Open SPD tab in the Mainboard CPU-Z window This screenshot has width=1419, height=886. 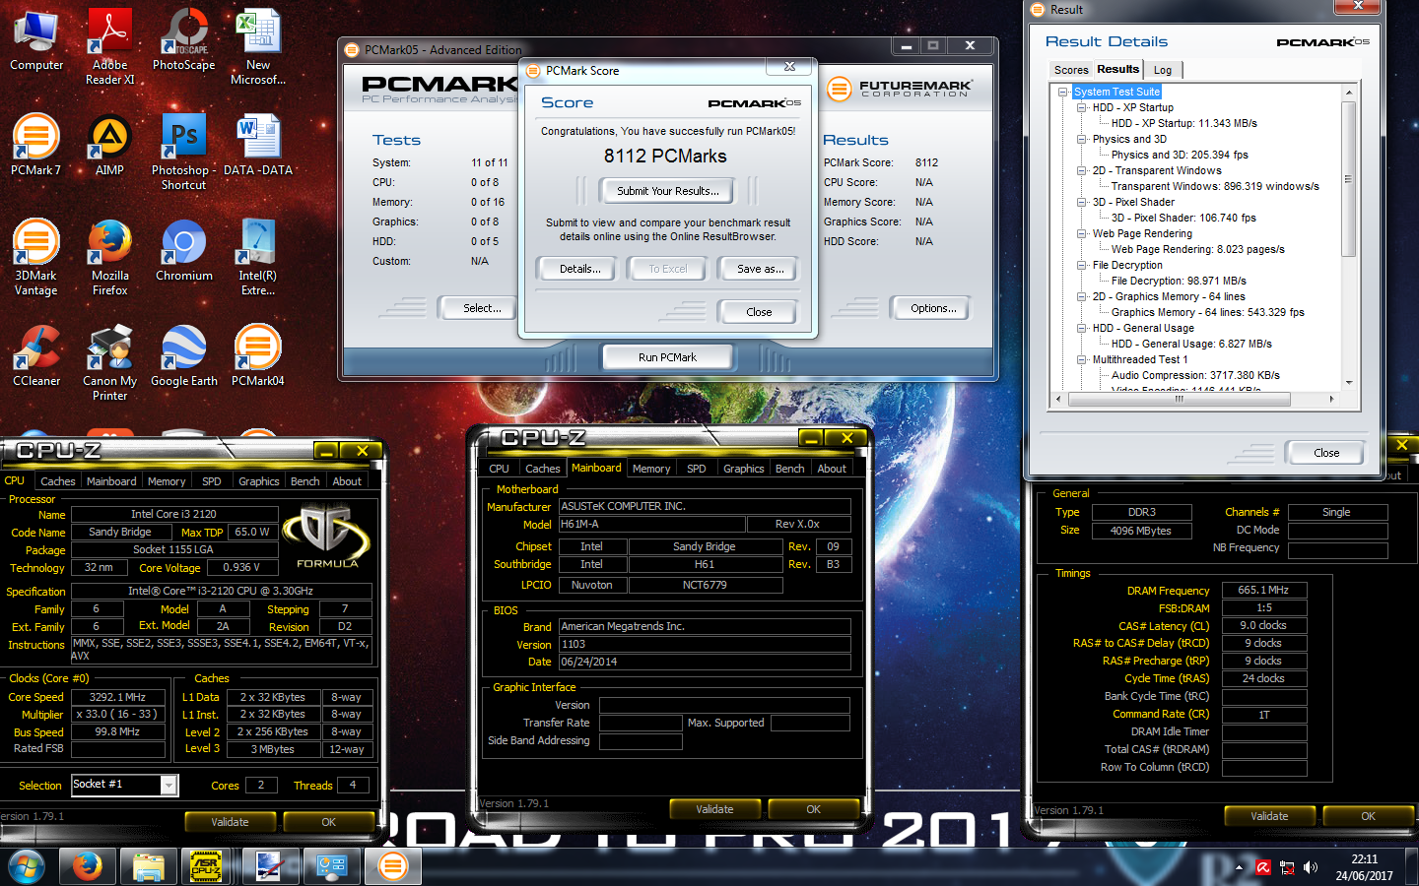696,469
